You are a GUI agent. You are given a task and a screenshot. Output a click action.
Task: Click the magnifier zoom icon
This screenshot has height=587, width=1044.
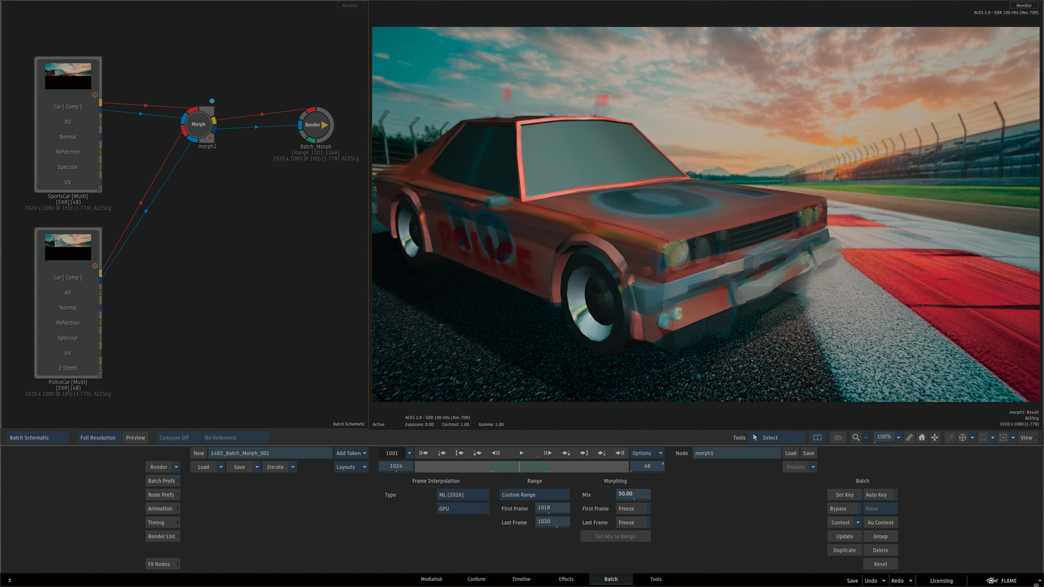(856, 438)
